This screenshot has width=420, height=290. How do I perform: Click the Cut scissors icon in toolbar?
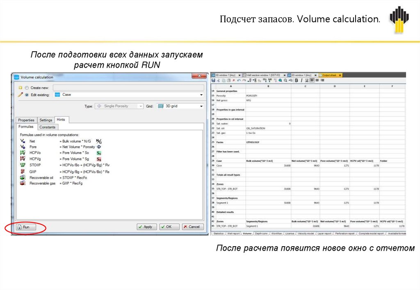[218, 80]
